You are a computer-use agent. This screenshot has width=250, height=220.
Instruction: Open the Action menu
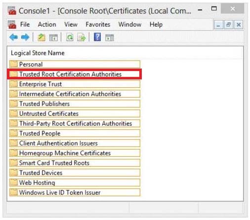(x=47, y=25)
